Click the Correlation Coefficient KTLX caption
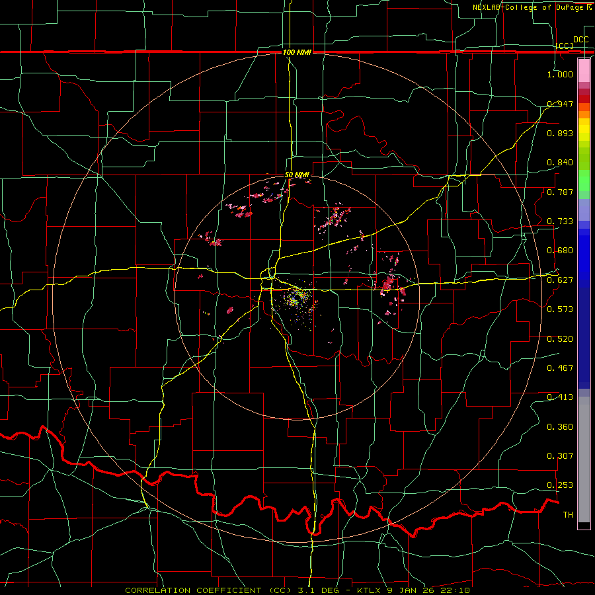Viewport: 595px width, 595px height. click(297, 590)
